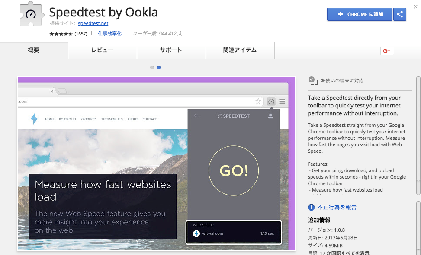Switch to the 関連アイテム tab

point(240,50)
